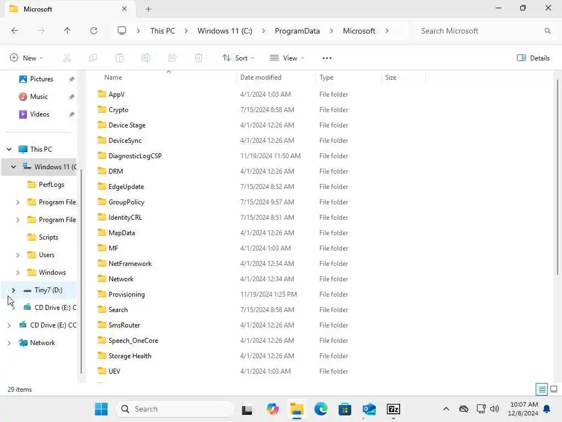The height and width of the screenshot is (422, 562).
Task: Expand chevron after Microsoft in address bar
Action: pos(387,31)
